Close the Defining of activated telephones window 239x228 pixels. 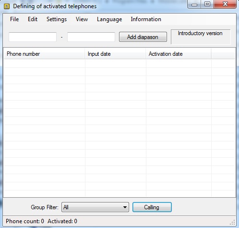[225, 4]
